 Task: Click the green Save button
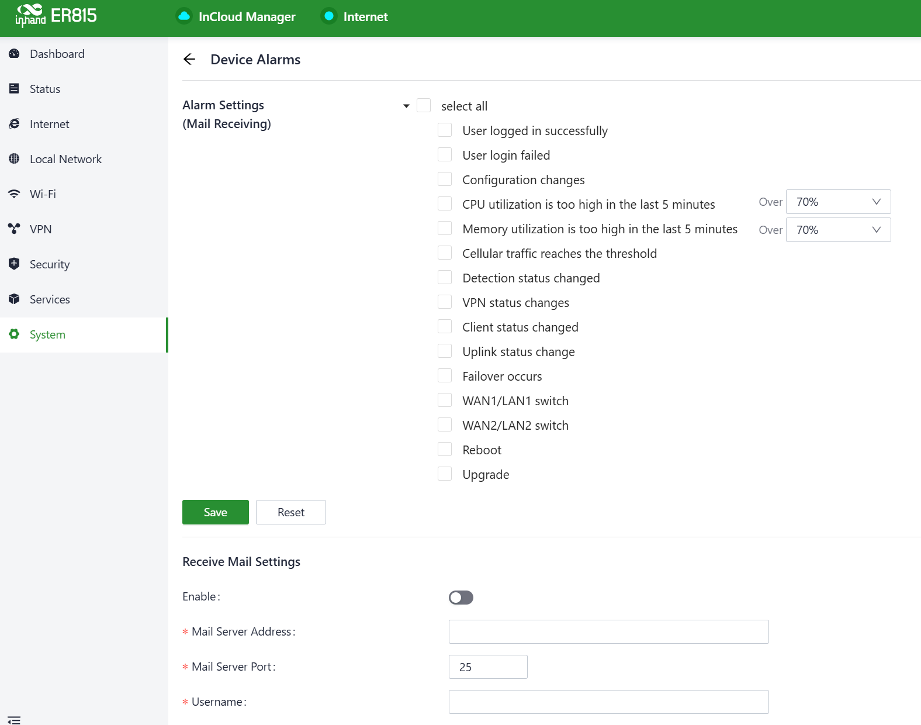point(215,512)
